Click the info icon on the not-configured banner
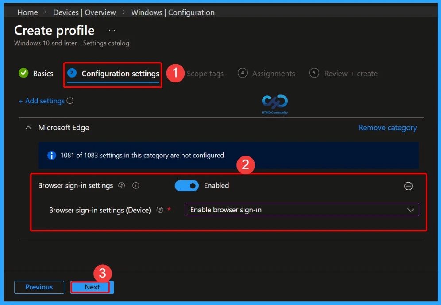Viewport: 441px width, 305px height. coord(52,155)
